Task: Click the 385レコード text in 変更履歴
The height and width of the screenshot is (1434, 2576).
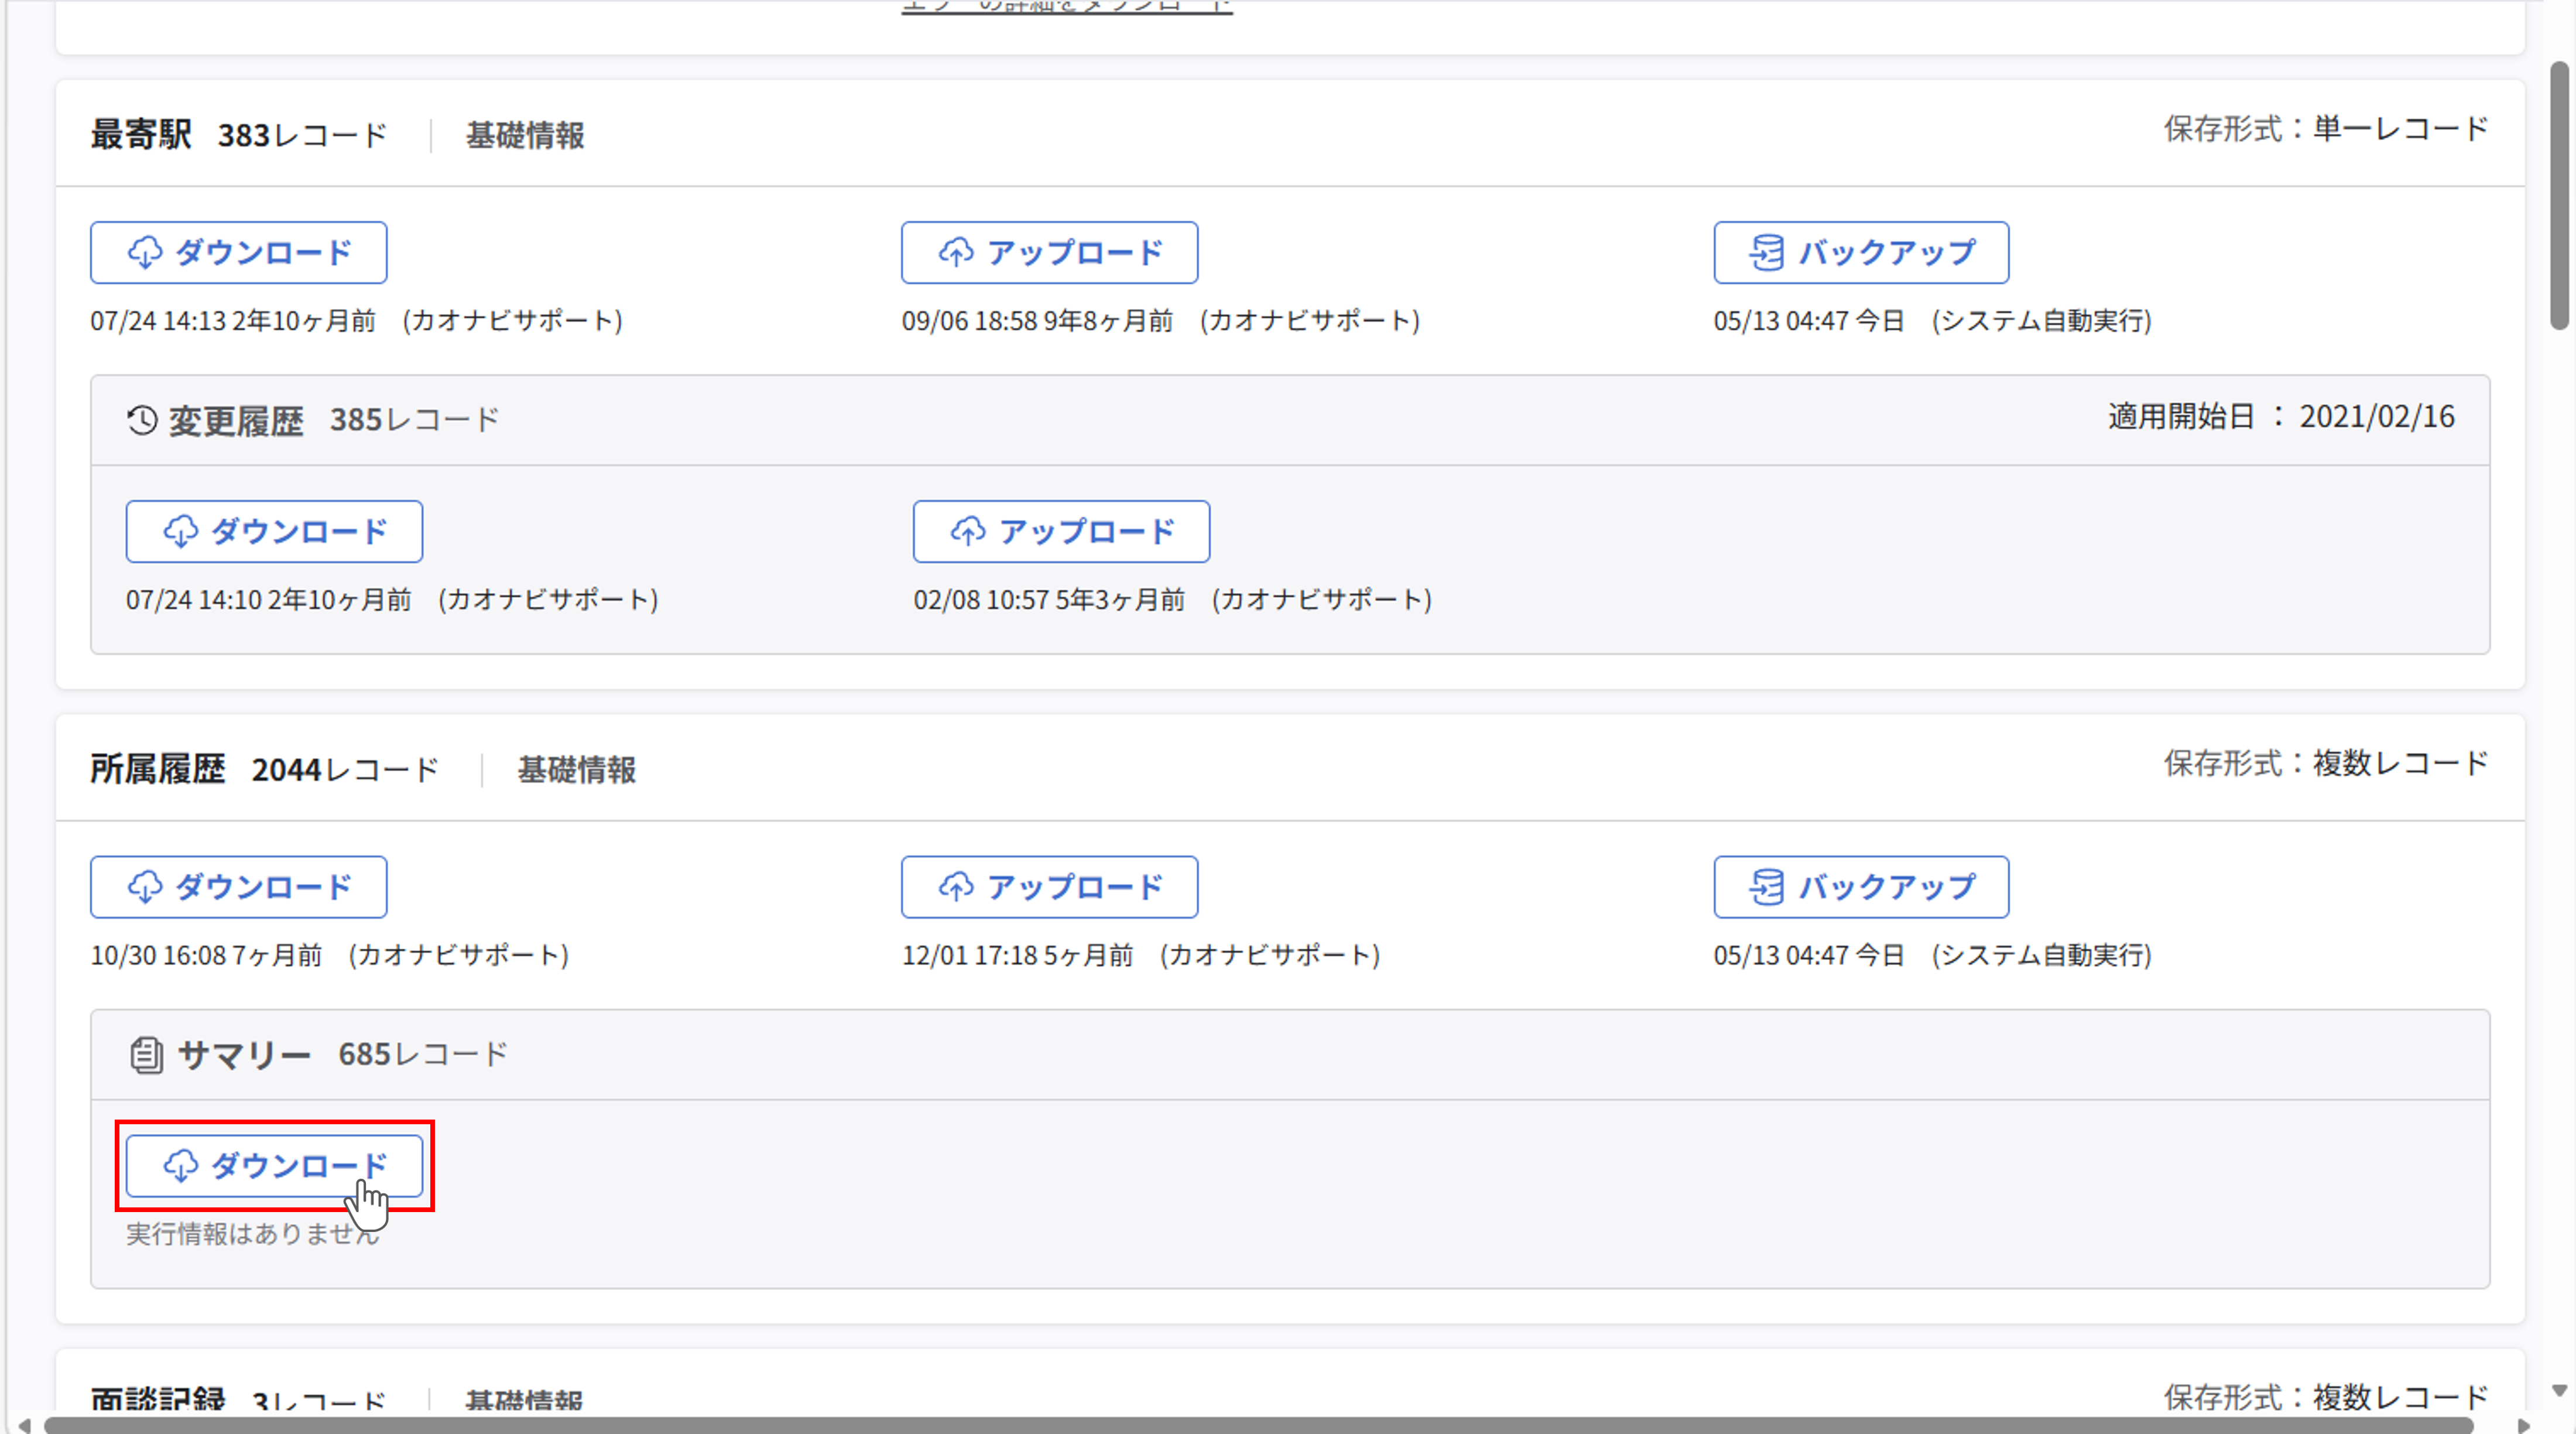Action: tap(414, 420)
